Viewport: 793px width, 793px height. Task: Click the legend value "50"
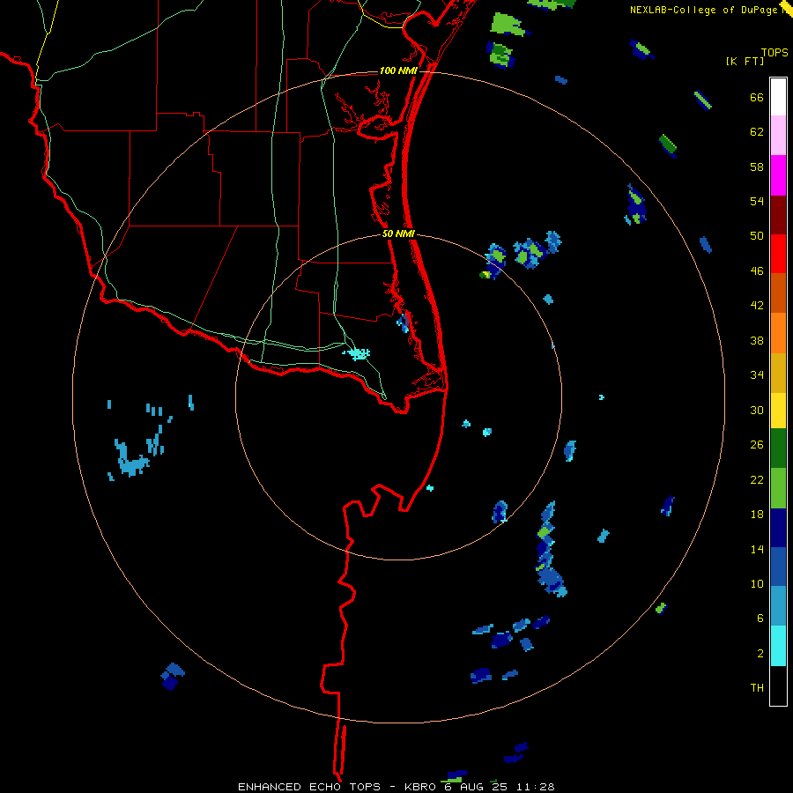pos(757,235)
